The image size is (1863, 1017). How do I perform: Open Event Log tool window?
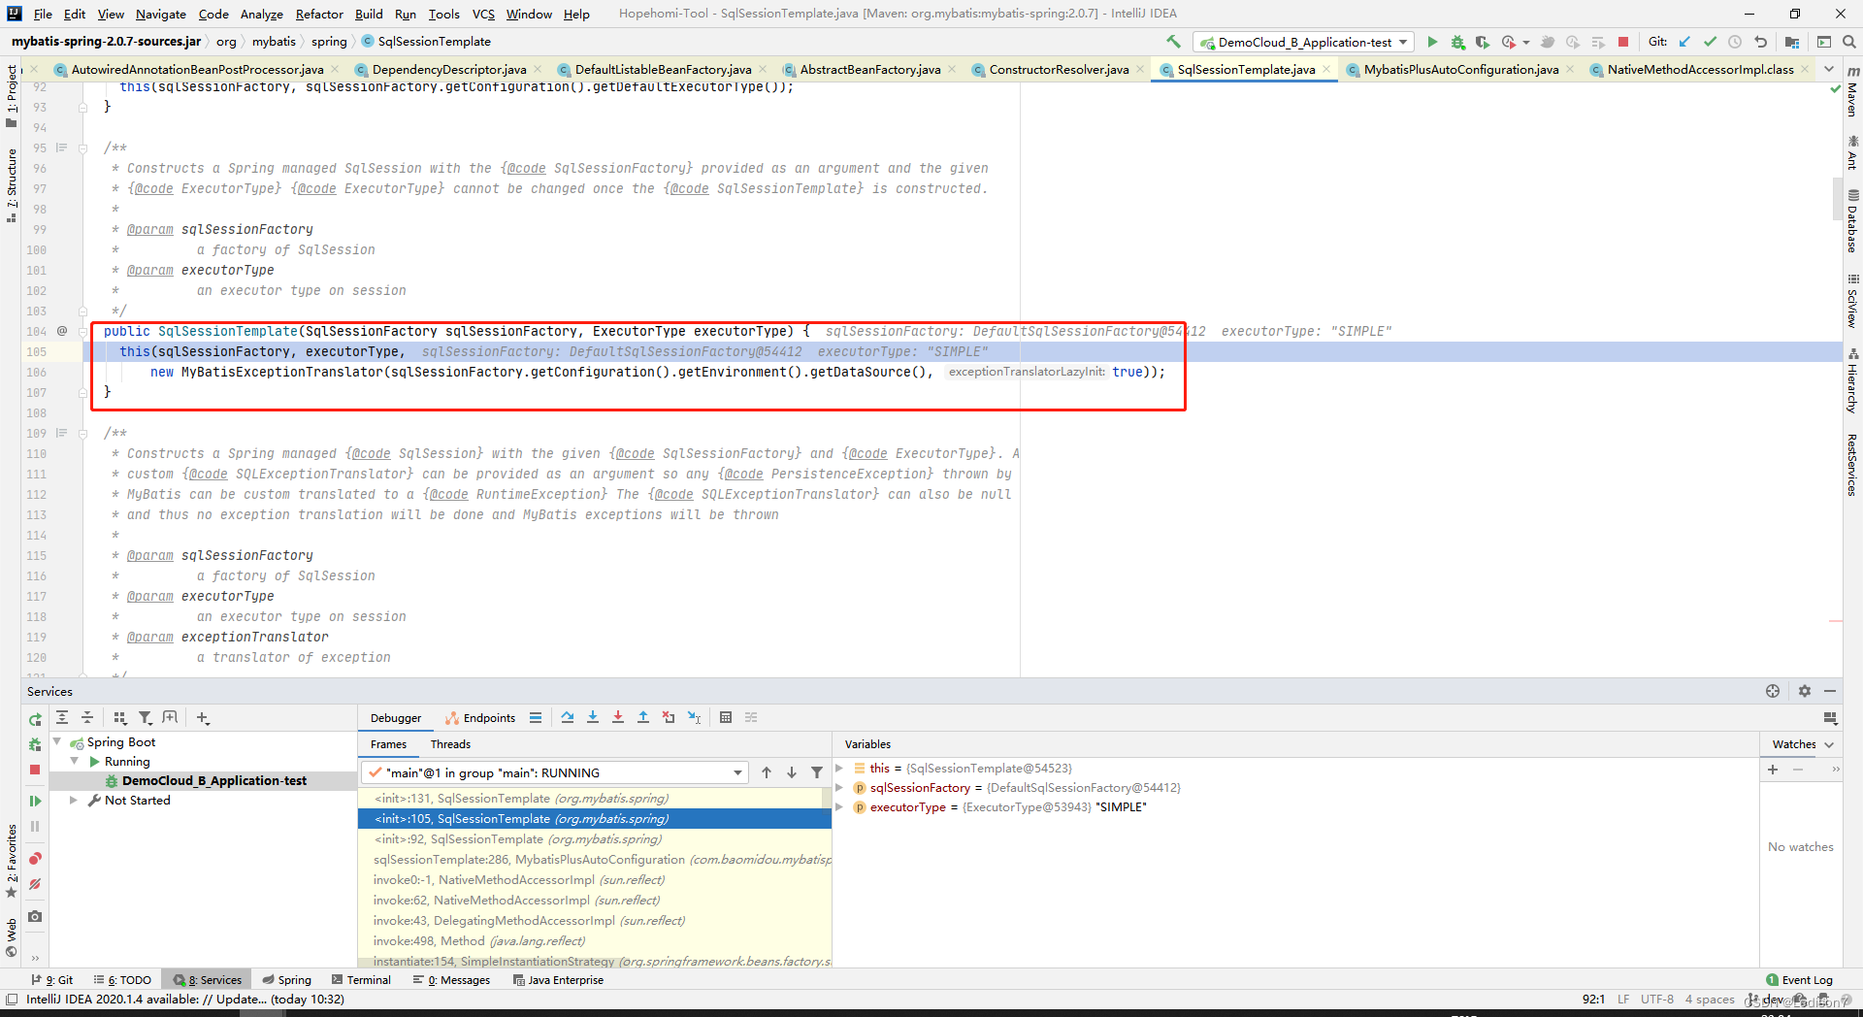tap(1800, 980)
